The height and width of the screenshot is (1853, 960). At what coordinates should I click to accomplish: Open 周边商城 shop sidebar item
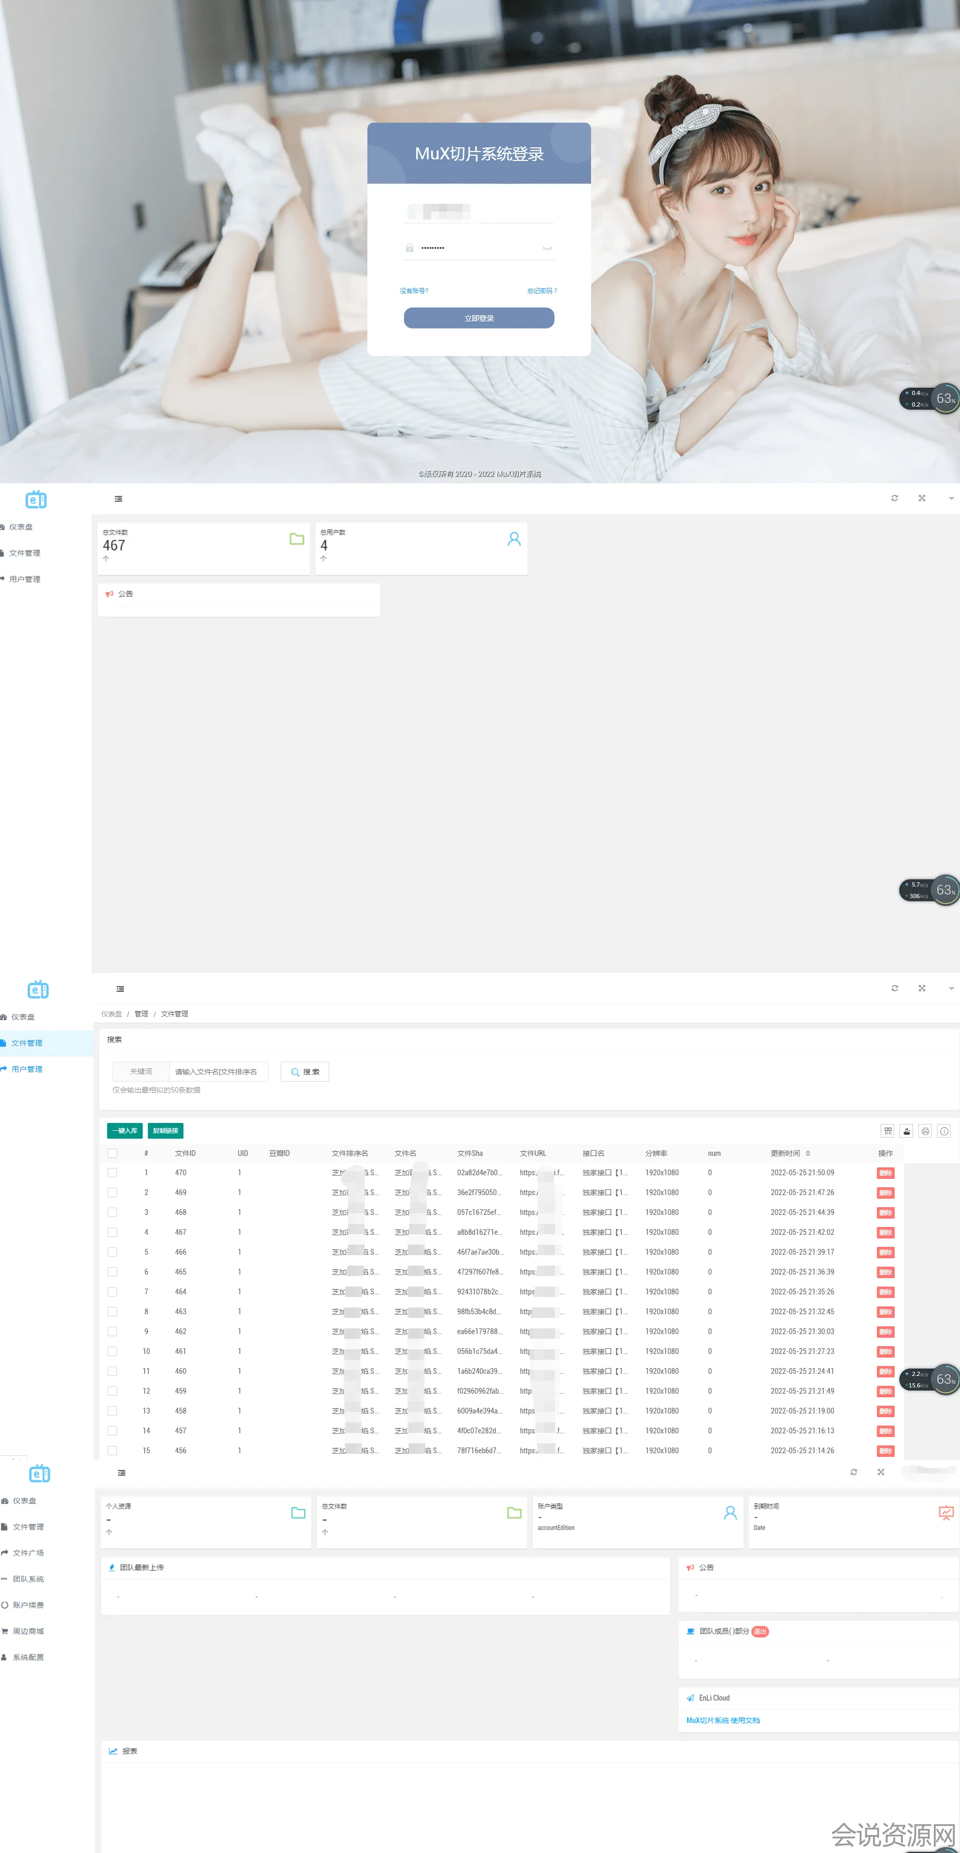coord(28,1631)
